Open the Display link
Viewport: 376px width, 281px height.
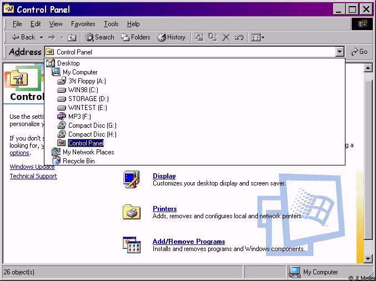click(x=164, y=176)
